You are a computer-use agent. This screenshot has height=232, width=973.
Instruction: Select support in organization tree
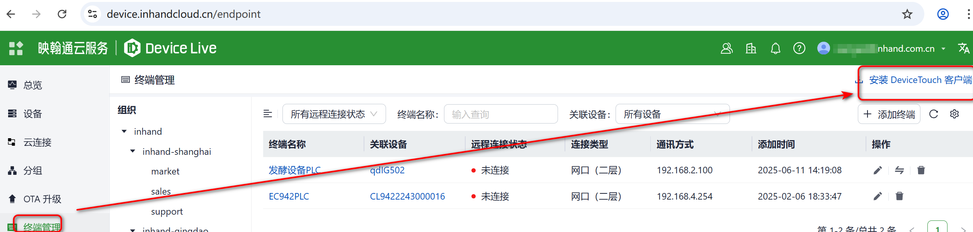[x=167, y=212]
